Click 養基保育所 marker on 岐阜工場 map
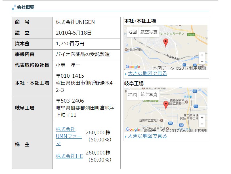 [x=186, y=102]
